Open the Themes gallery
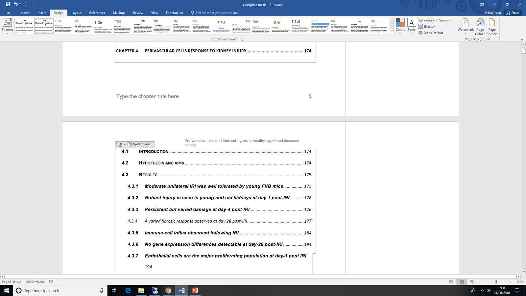The image size is (526, 296). point(7,26)
